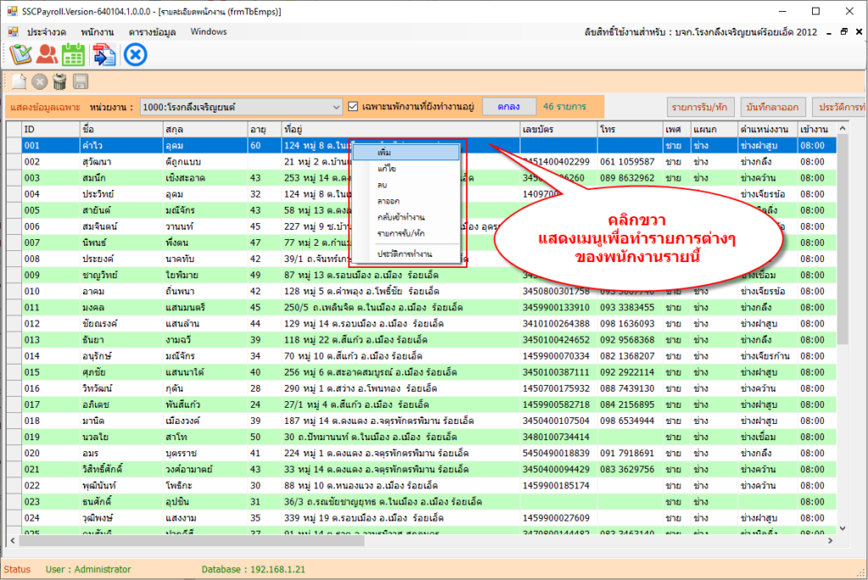Click the ตกลง button

pos(509,106)
